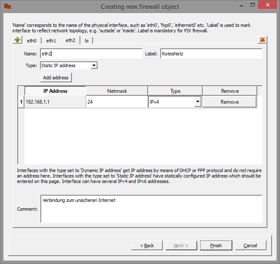Cancel the firewall creation wizard
Viewport: 280px width, 264px height.
[250, 246]
